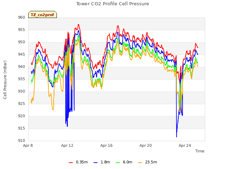Click the Apr 12 x-axis tick label

(67, 145)
